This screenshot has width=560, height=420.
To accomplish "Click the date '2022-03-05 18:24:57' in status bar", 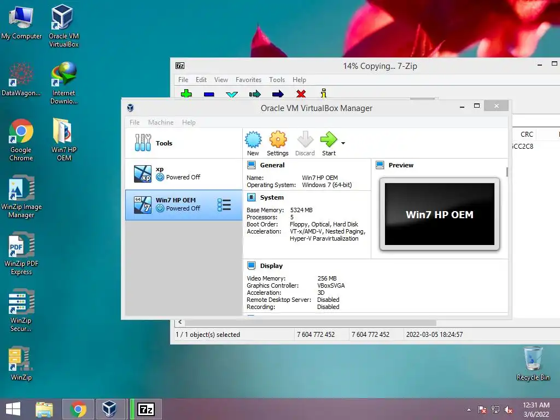I will [434, 335].
